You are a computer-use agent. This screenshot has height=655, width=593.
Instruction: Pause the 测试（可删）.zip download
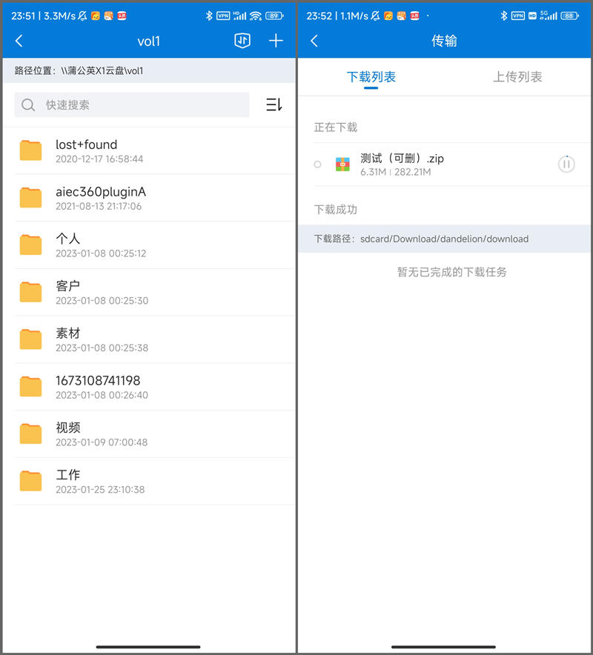pyautogui.click(x=566, y=164)
